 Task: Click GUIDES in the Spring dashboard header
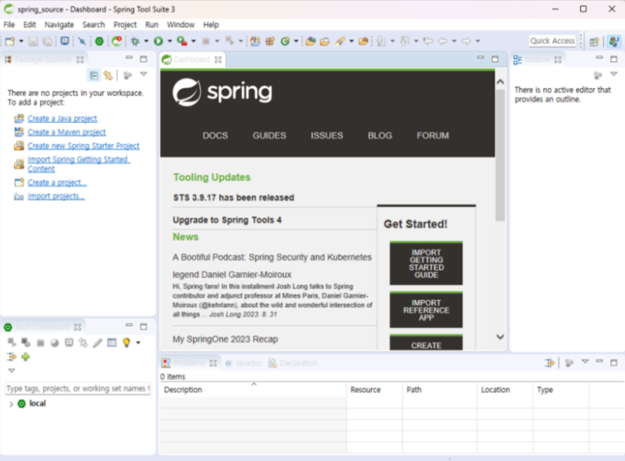pyautogui.click(x=269, y=135)
